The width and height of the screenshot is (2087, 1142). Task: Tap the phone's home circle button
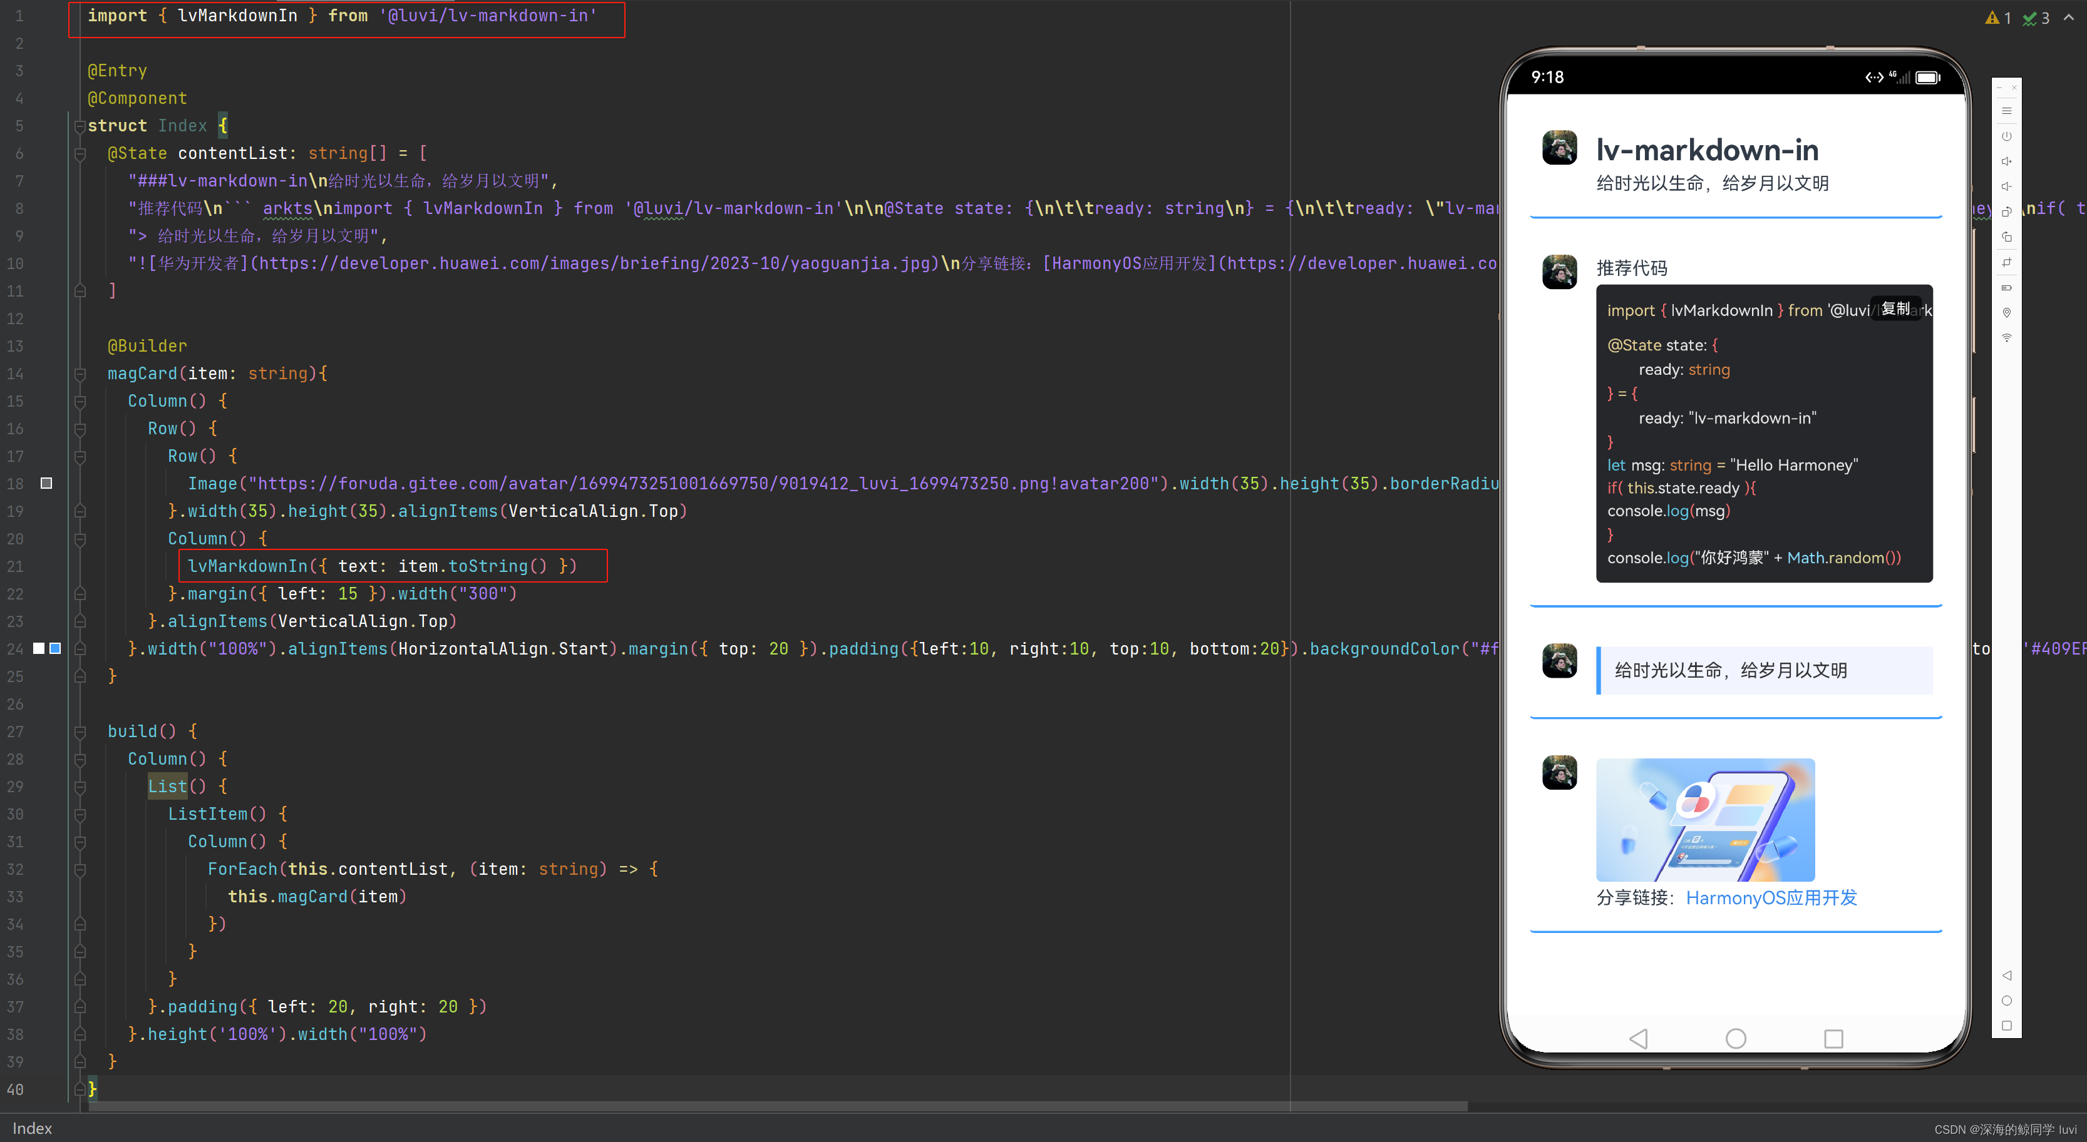click(1735, 1038)
